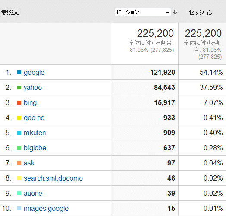
Task: Select the 121,920 sessions value
Action: click(163, 72)
